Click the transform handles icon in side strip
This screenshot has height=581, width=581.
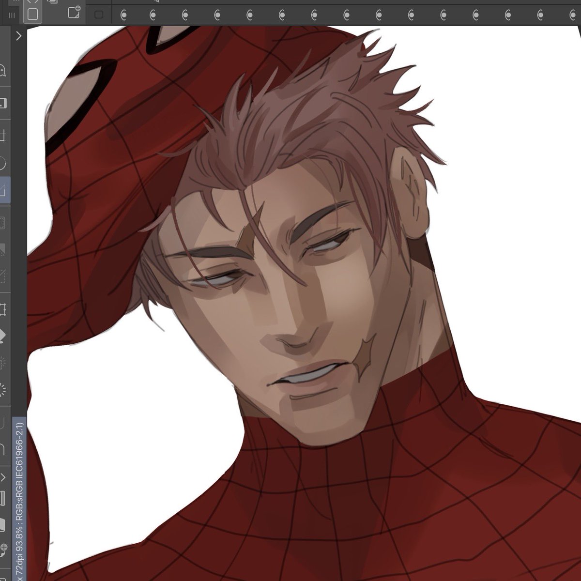point(2,309)
